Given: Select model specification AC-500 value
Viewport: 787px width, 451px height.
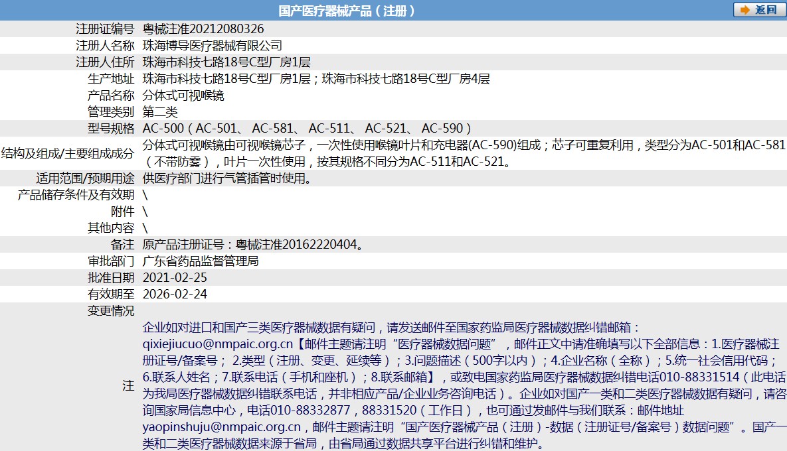Looking at the screenshot, I should point(307,128).
